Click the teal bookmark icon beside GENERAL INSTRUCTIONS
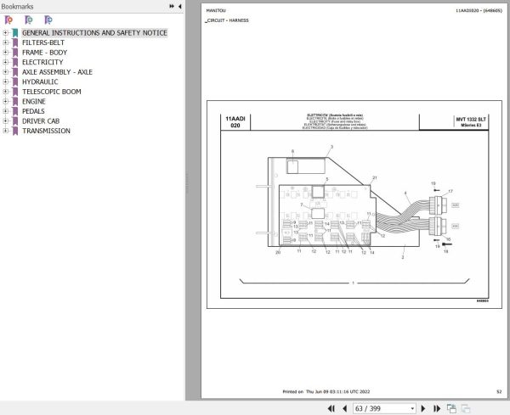510x415 pixels. (15, 33)
